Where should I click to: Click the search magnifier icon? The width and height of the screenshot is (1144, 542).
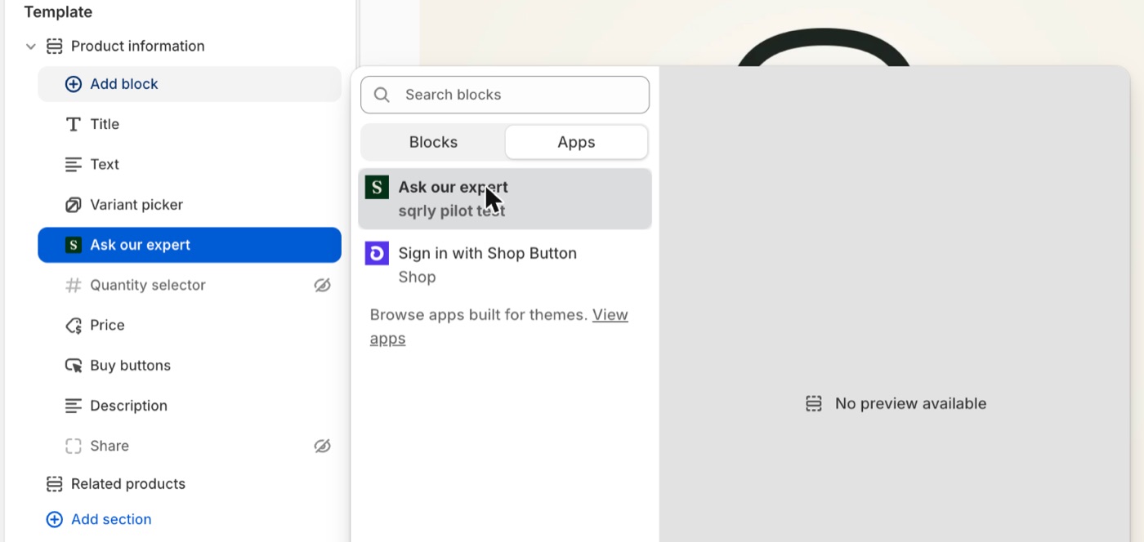(x=382, y=95)
